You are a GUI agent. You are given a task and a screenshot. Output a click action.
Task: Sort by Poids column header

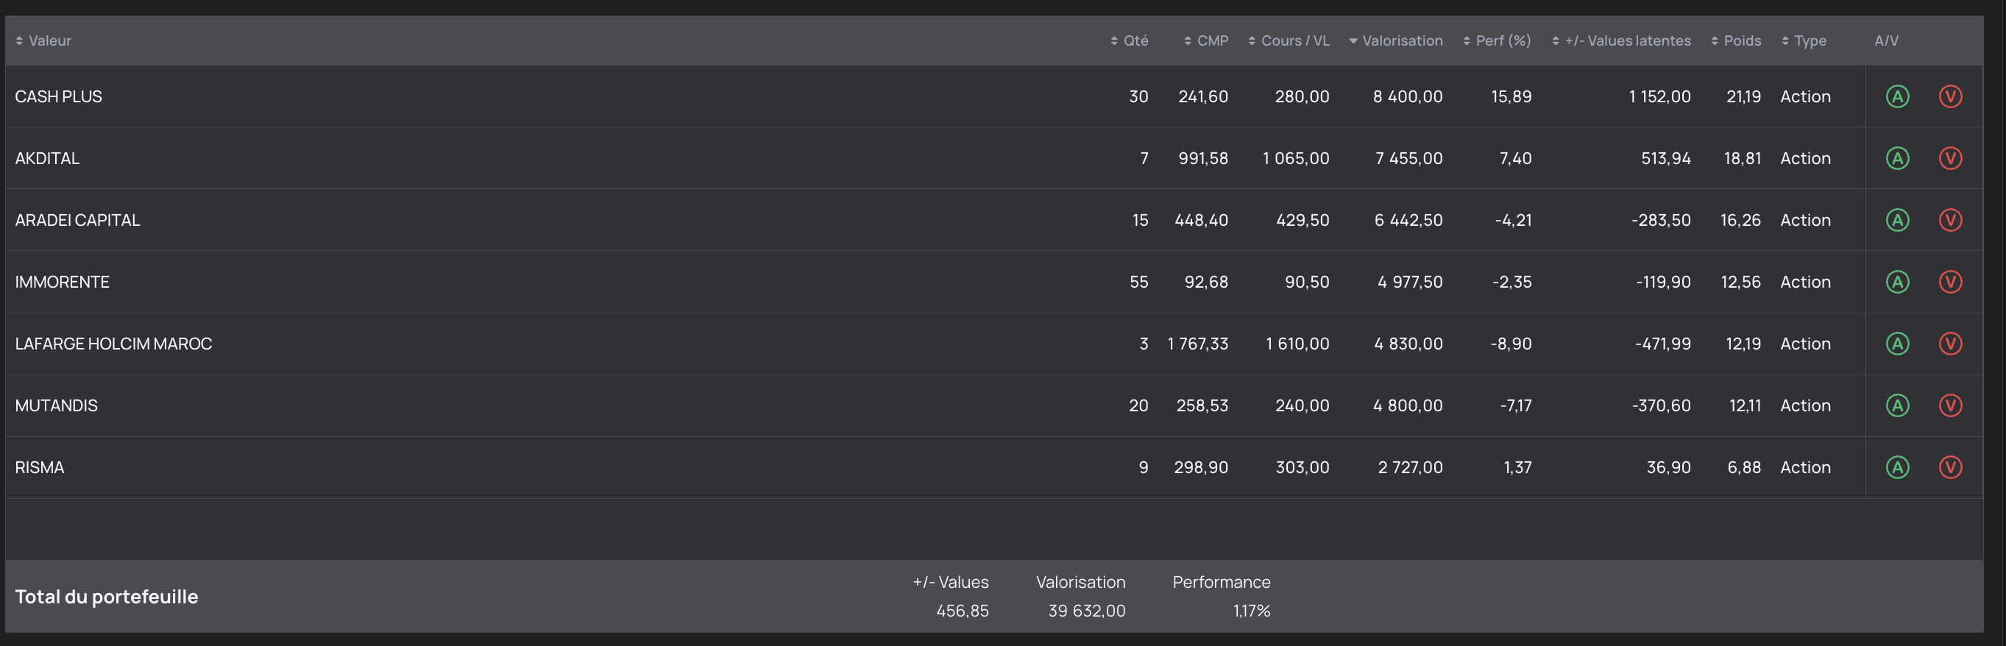tap(1736, 40)
